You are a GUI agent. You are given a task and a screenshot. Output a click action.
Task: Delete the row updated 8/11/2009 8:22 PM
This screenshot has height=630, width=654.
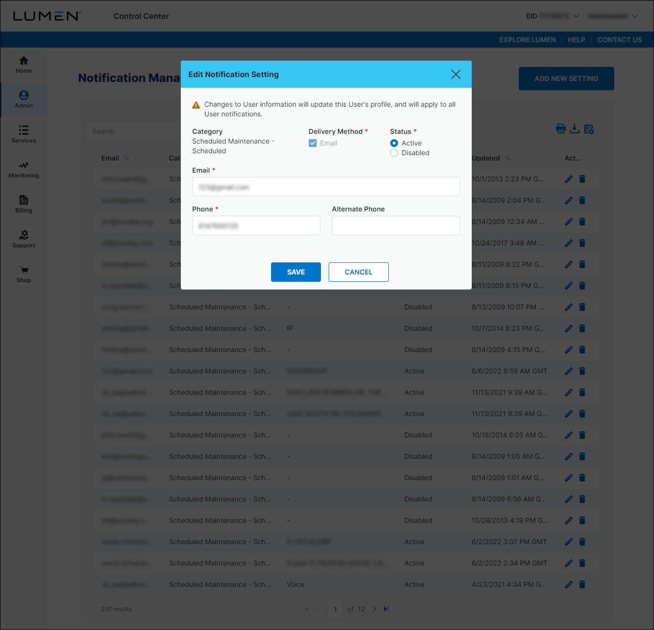[582, 264]
